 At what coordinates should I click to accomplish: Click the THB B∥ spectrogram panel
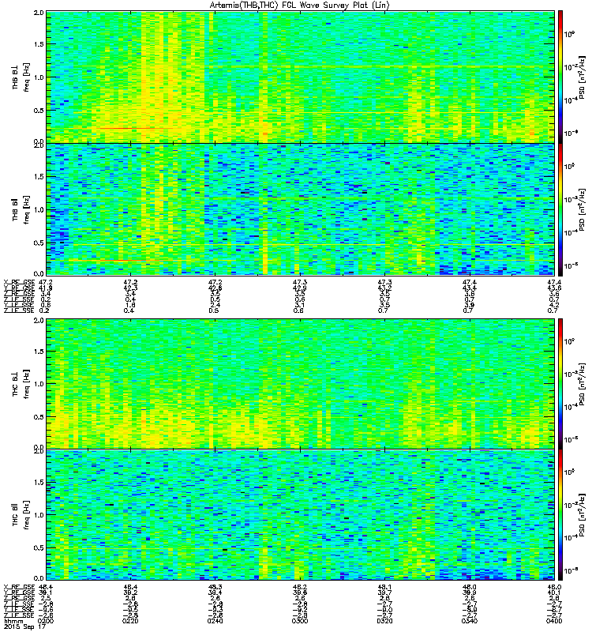(x=300, y=209)
